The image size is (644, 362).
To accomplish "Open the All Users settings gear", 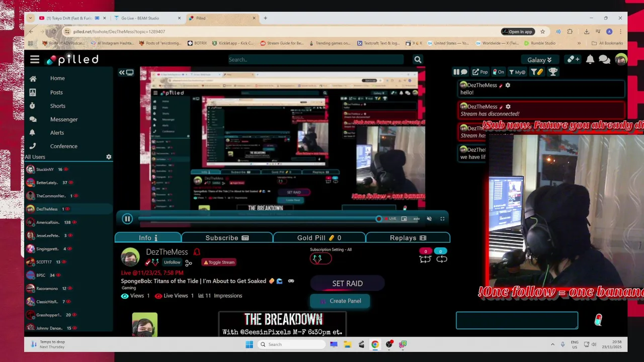I will (109, 157).
